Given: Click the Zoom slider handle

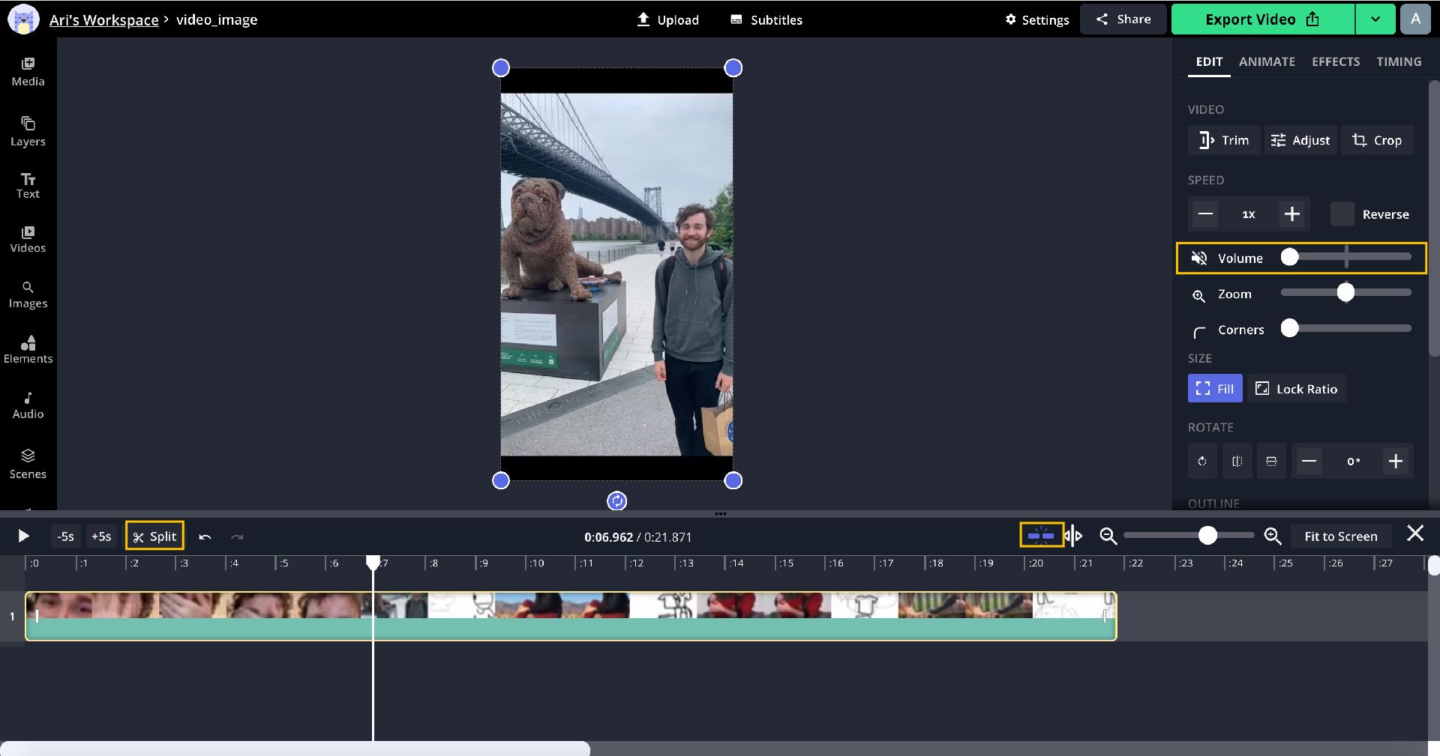Looking at the screenshot, I should (x=1345, y=293).
